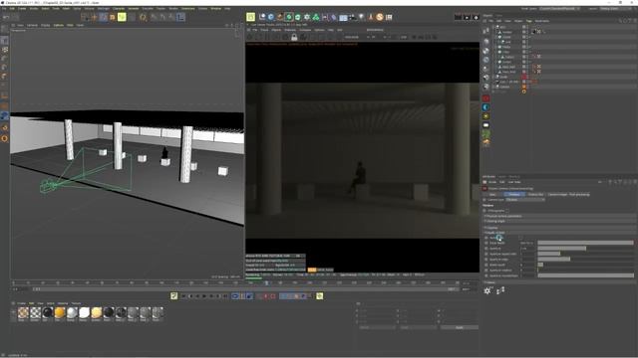Open the Camera Imager tab
The width and height of the screenshot is (638, 358).
coord(568,195)
